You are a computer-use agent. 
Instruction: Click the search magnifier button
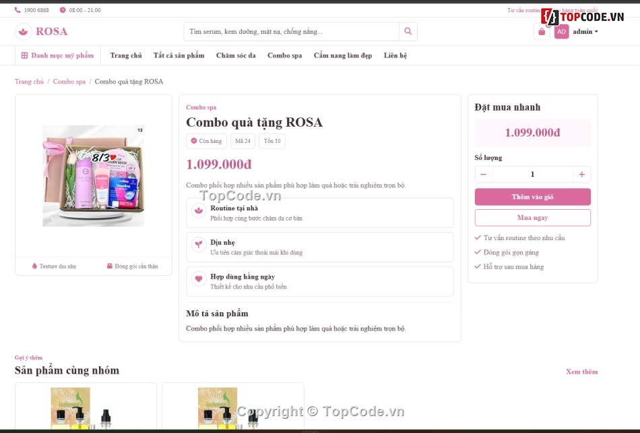408,32
